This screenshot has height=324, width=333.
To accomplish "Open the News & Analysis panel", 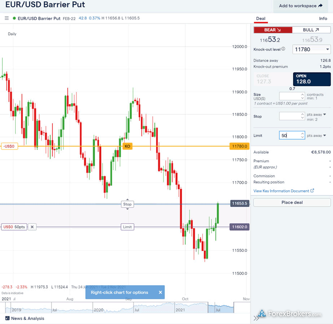I will [28, 318].
